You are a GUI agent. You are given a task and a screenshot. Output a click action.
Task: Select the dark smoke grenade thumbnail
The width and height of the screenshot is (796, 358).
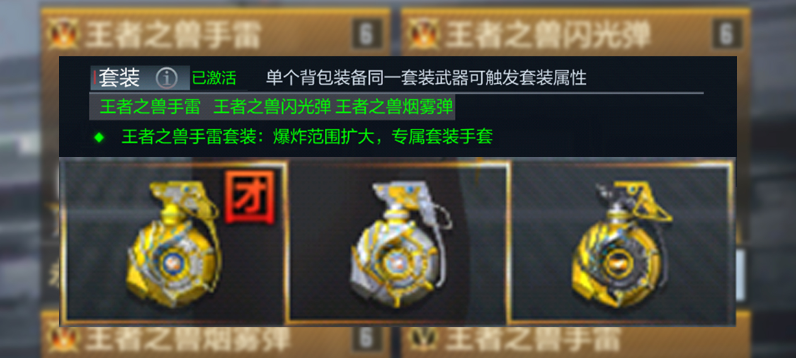click(621, 241)
